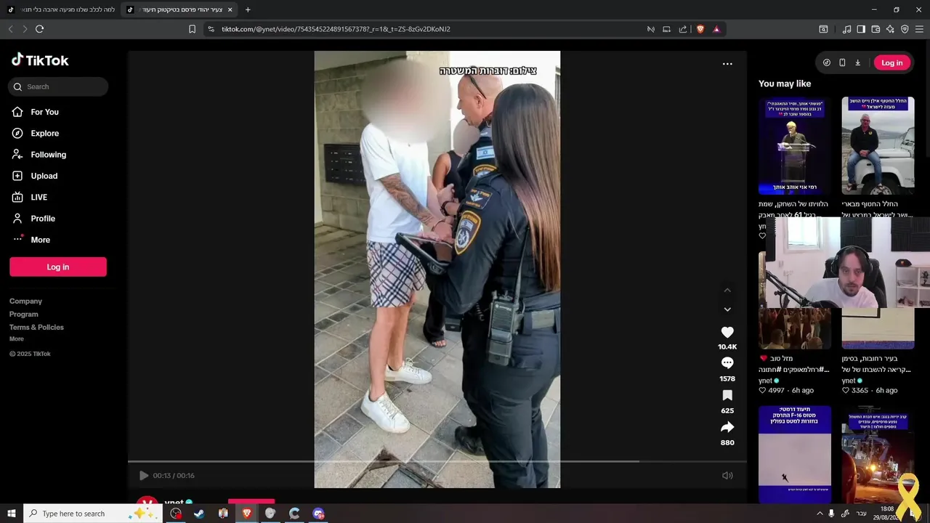This screenshot has height=523, width=930.
Task: Mute the video with speaker icon
Action: tap(727, 476)
